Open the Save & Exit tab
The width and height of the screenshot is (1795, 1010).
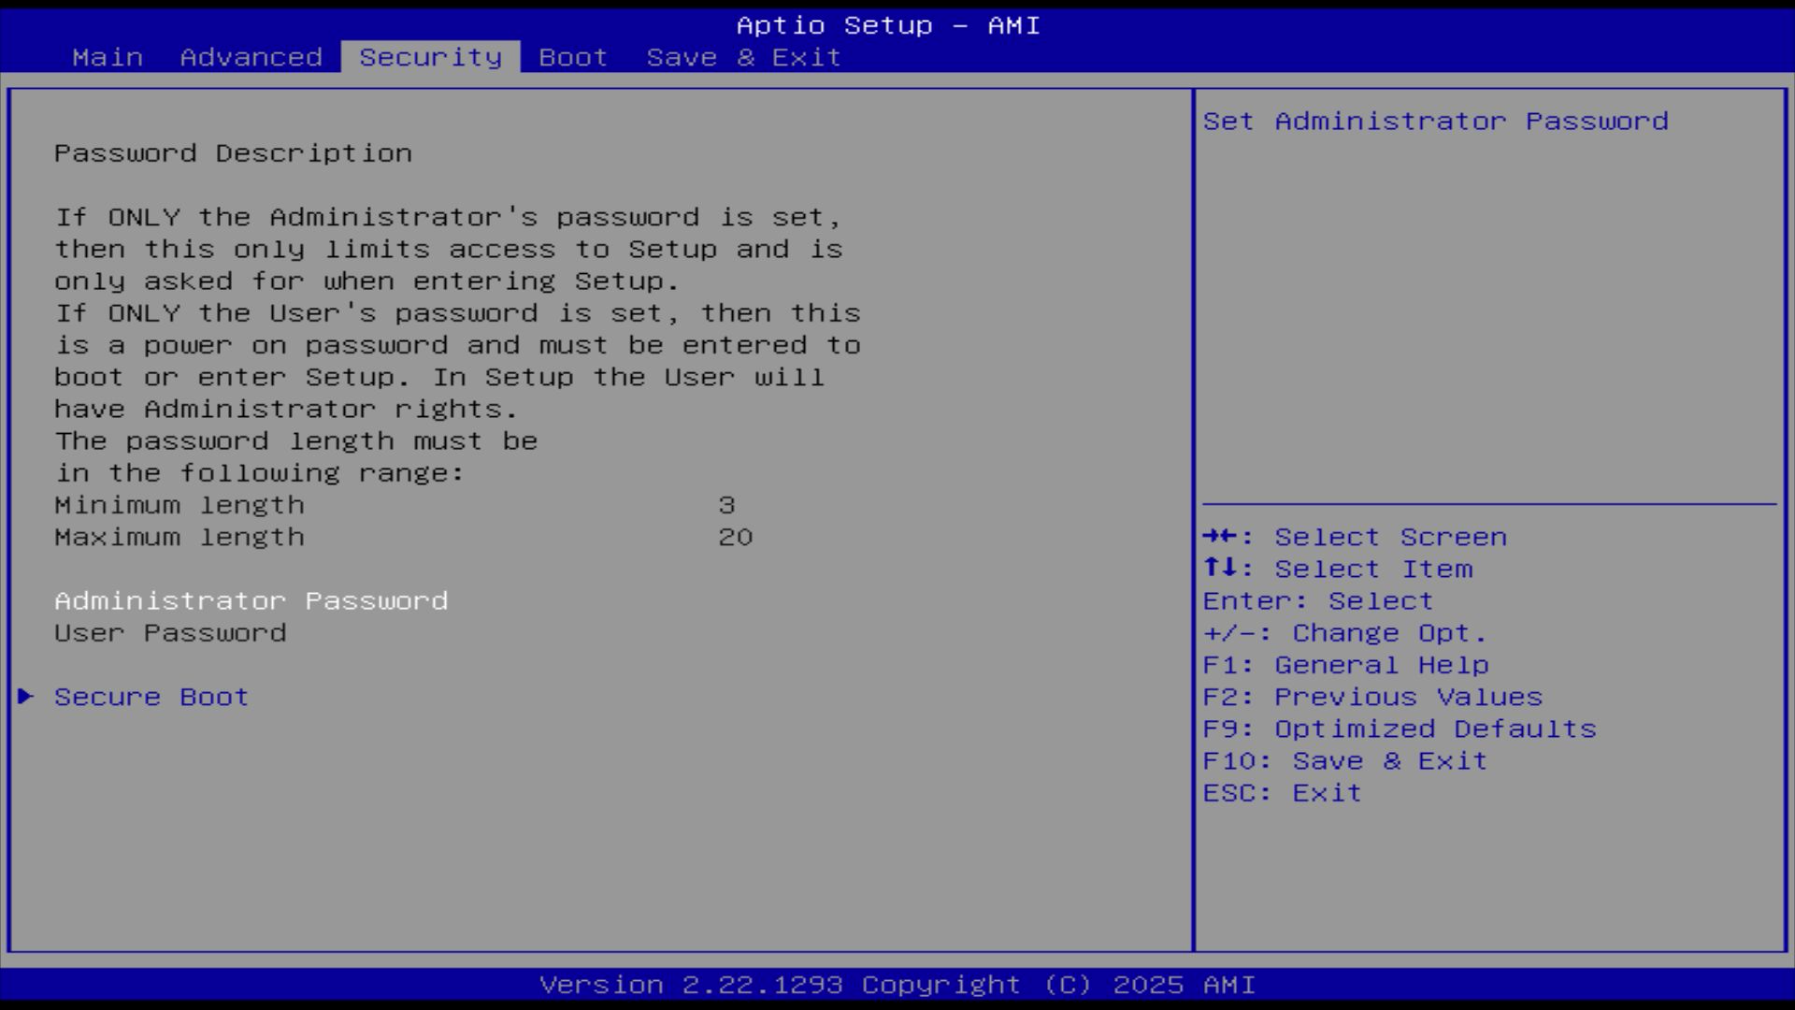(743, 57)
